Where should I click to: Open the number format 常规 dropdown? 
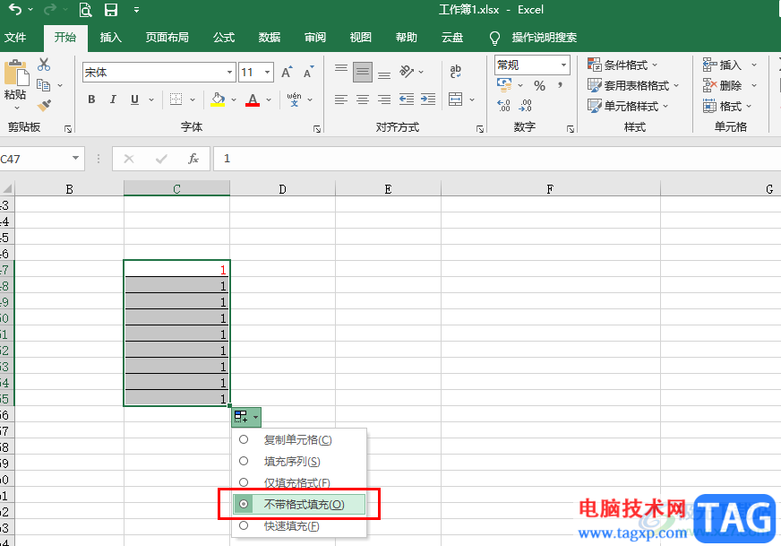(x=563, y=65)
